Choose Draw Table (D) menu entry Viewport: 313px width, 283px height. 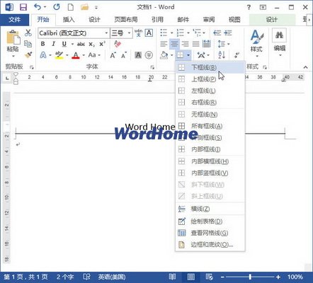[x=210, y=221]
